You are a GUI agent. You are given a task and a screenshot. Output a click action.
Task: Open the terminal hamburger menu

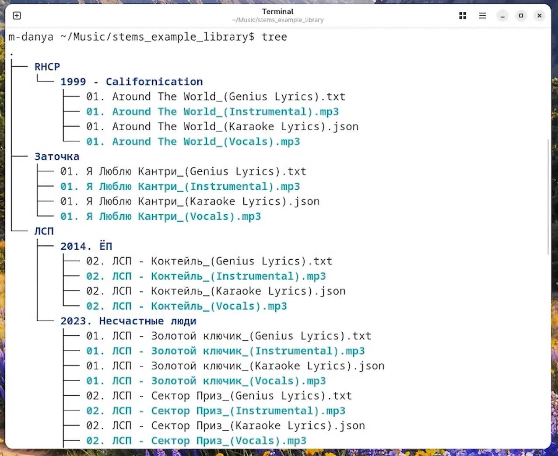482,16
